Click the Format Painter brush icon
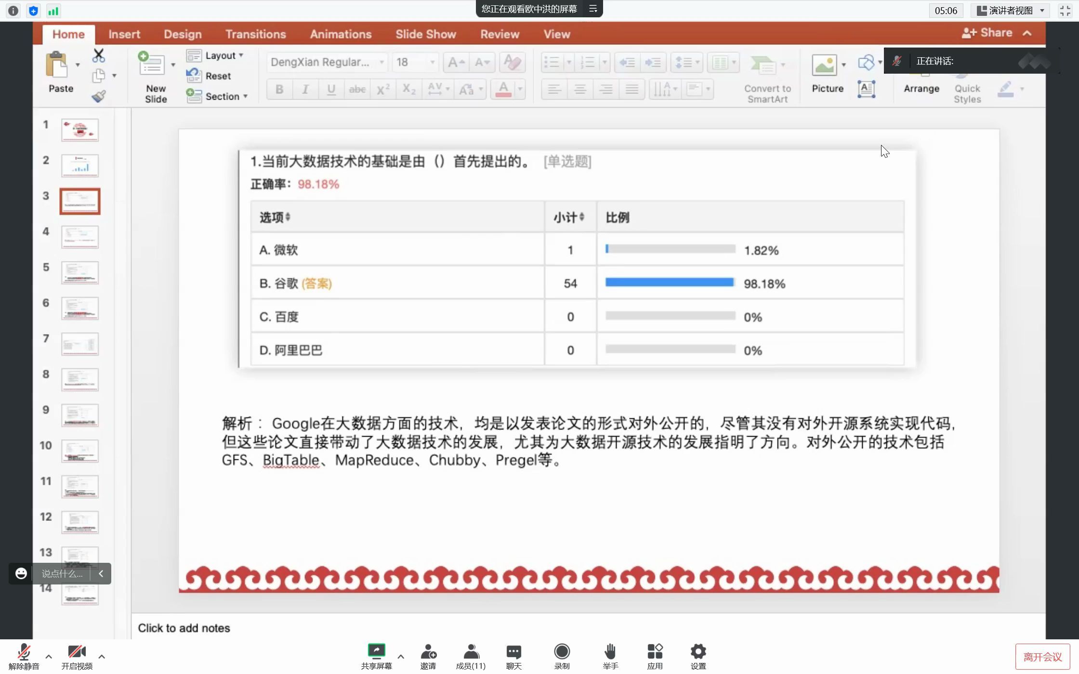 click(x=98, y=96)
